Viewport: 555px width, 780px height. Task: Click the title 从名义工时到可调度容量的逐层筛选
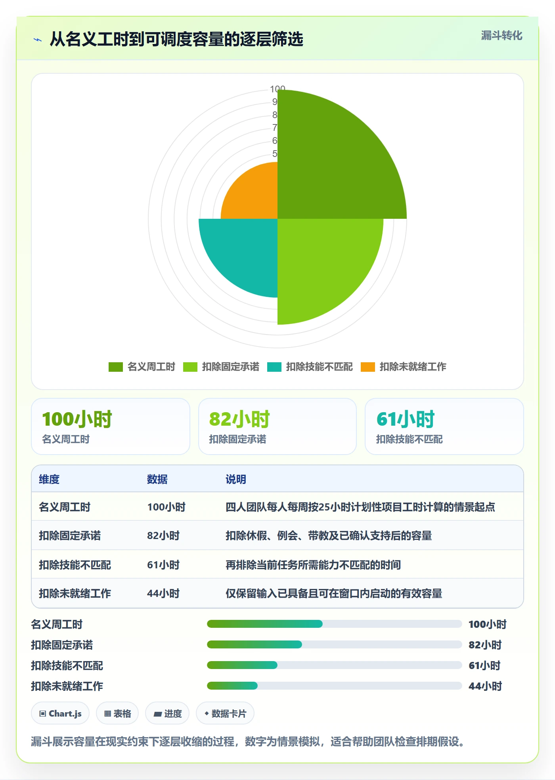coord(176,39)
